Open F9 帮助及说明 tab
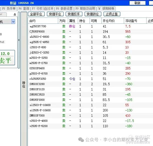The height and width of the screenshot is (146, 153). click(x=85, y=8)
